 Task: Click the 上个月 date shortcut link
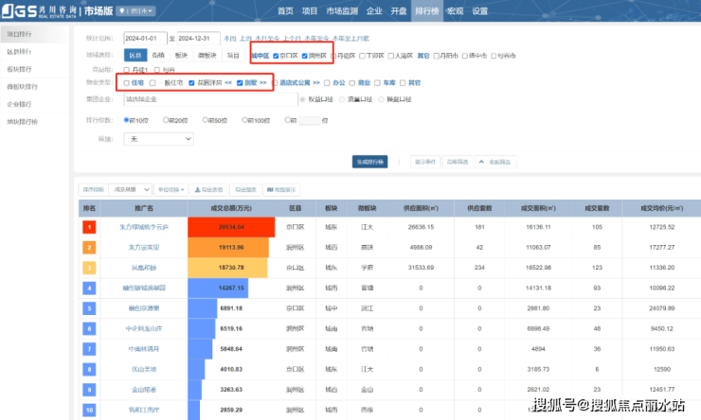[292, 39]
